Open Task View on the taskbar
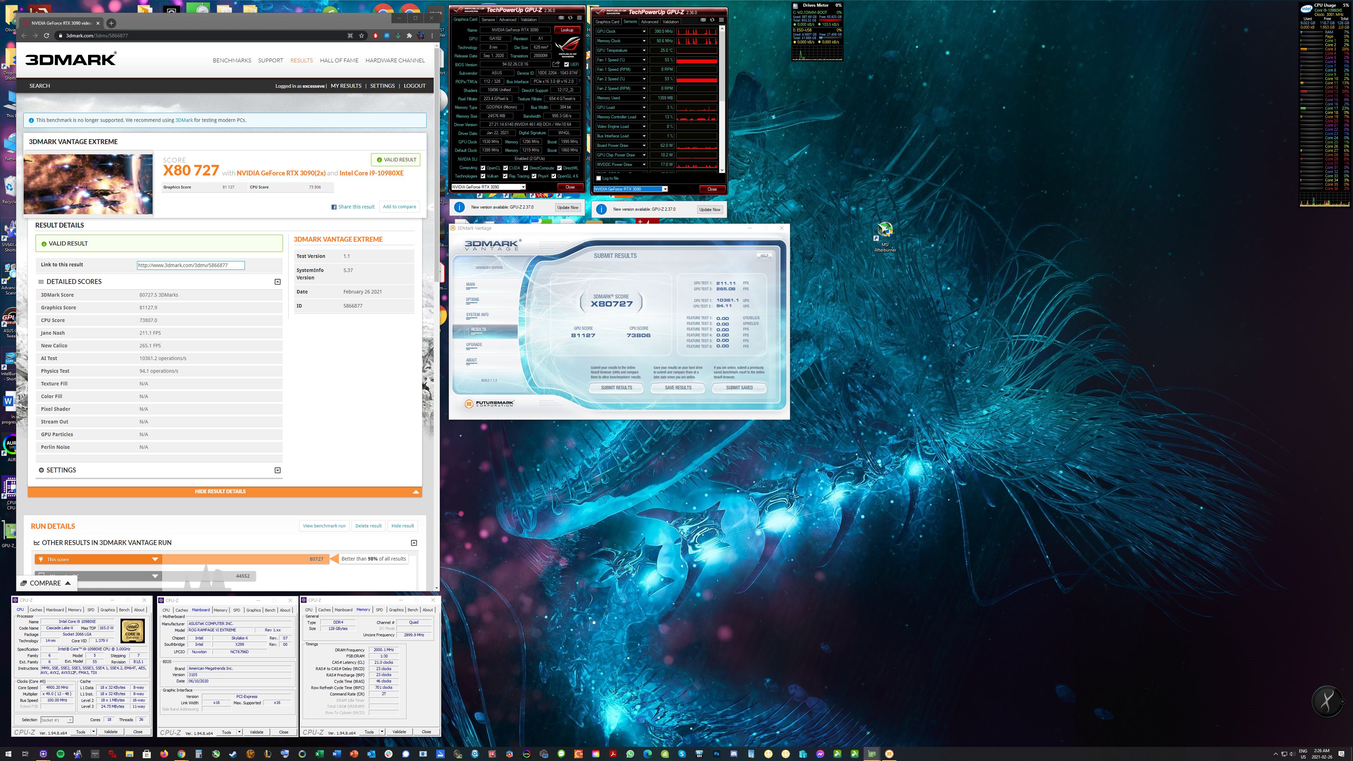This screenshot has height=761, width=1353. point(25,754)
